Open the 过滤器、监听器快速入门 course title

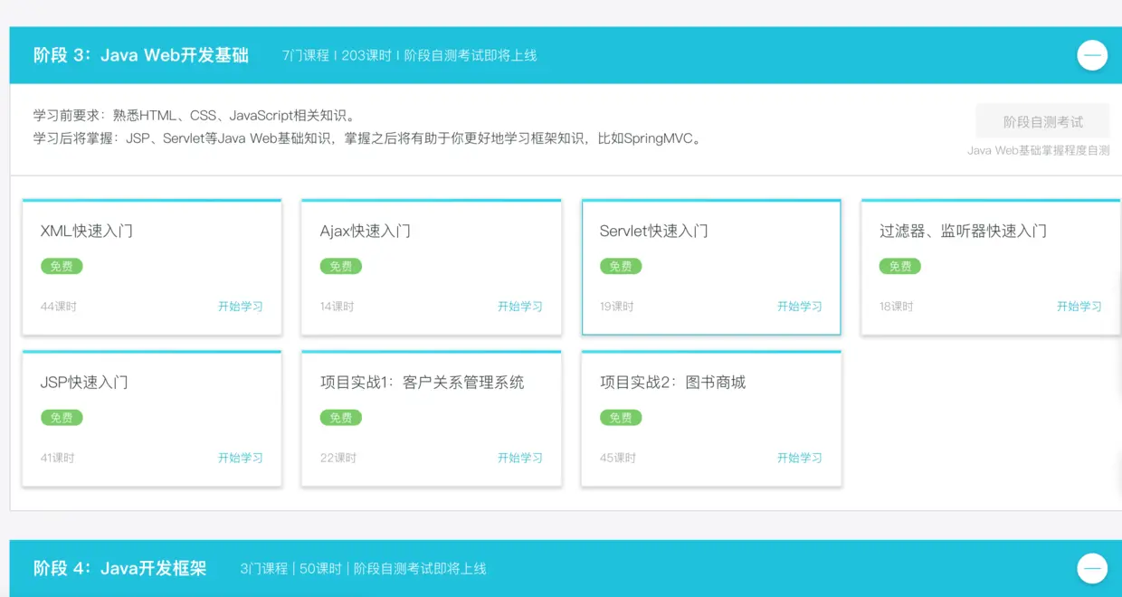[x=963, y=231]
